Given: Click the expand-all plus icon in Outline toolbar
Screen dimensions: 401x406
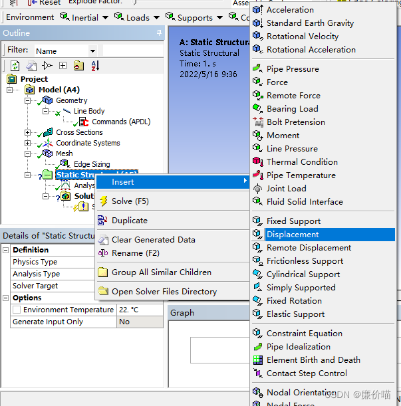Looking at the screenshot, I should click(63, 66).
